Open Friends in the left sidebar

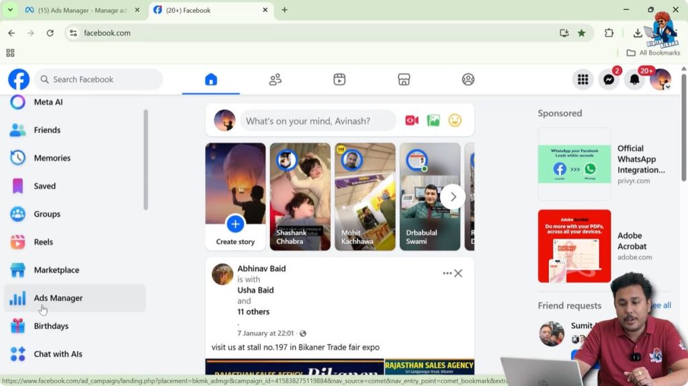(75, 130)
